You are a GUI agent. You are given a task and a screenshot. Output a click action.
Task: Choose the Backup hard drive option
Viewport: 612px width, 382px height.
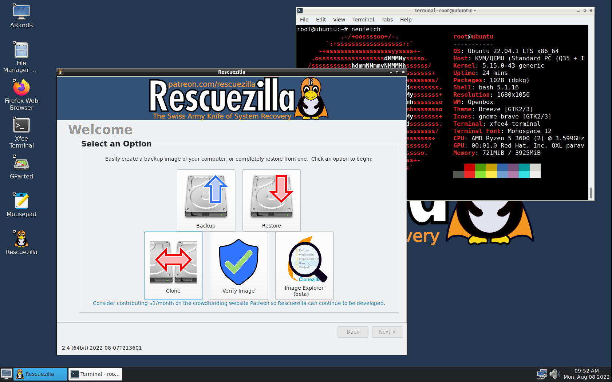point(206,200)
